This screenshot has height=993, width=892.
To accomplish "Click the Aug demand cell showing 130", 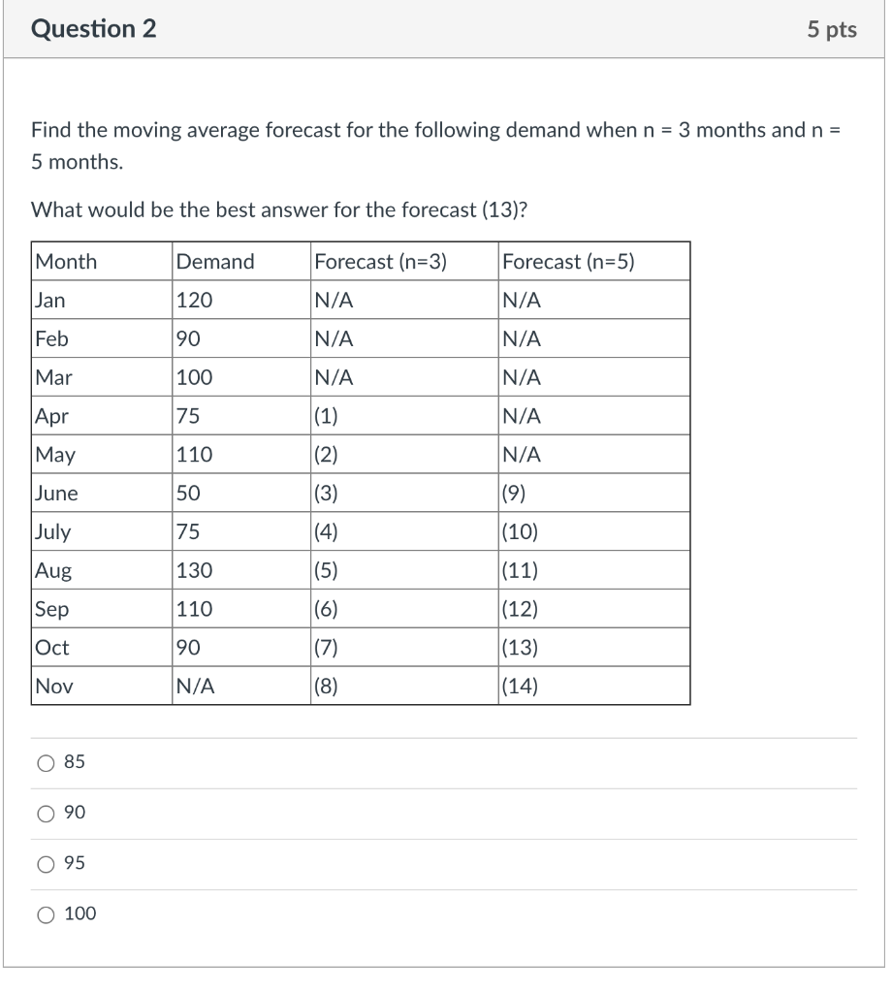I will tap(192, 570).
